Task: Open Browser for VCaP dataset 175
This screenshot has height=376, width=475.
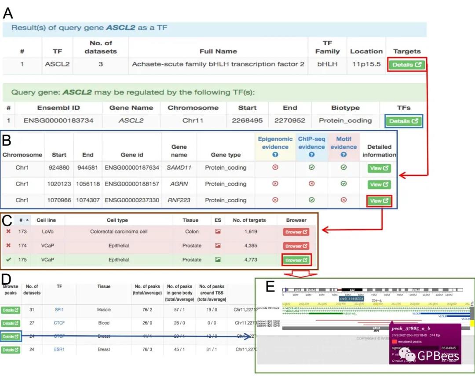Action: click(296, 260)
